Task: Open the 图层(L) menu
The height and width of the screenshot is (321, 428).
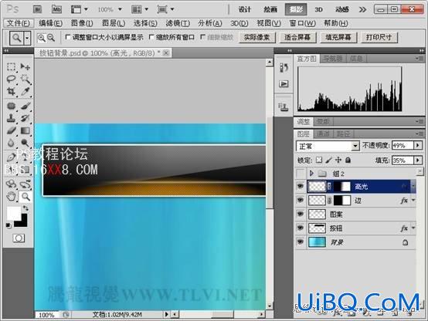Action: (x=114, y=23)
